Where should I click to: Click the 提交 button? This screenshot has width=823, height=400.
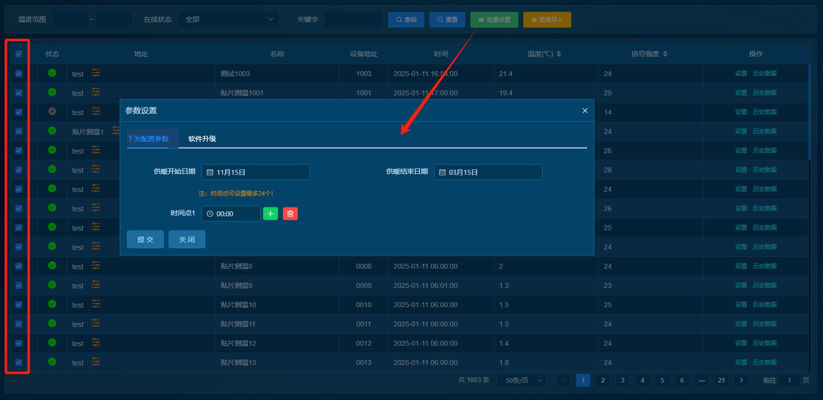145,240
